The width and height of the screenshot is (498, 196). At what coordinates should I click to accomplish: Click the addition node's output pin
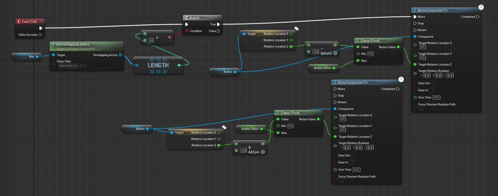point(263,144)
